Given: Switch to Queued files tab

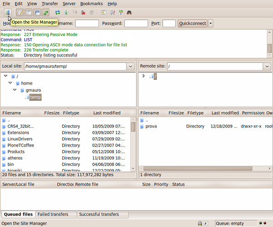Looking at the screenshot, I should click(18, 214).
